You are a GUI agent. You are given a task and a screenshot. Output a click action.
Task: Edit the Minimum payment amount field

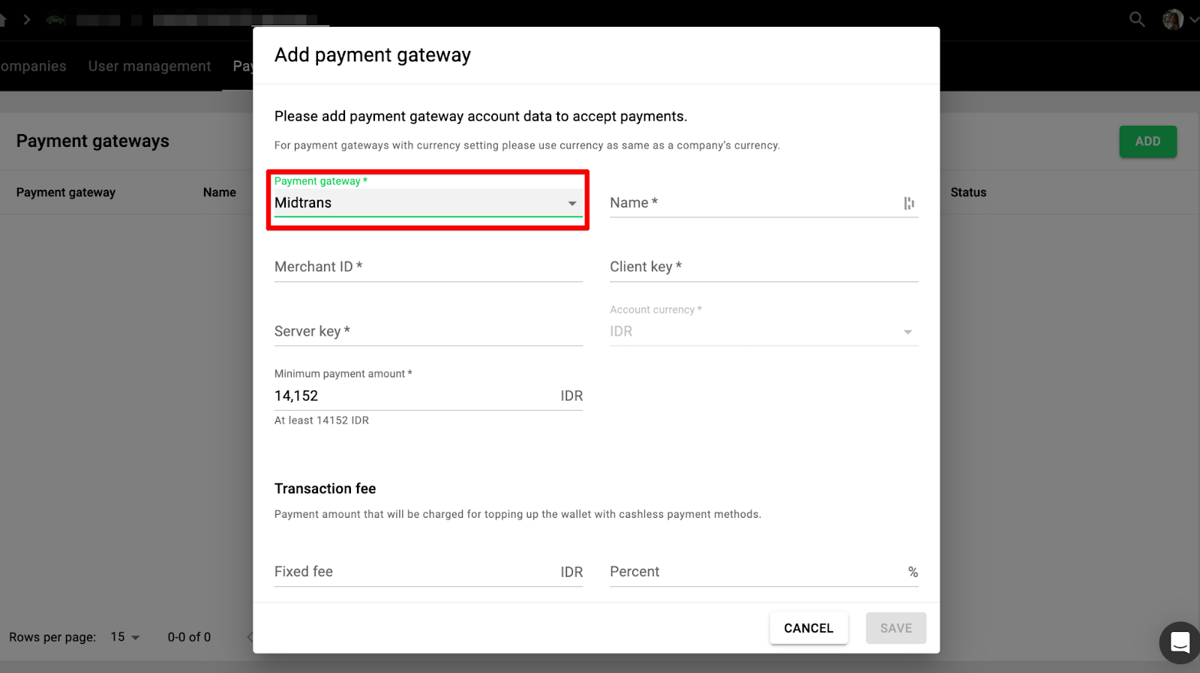412,396
